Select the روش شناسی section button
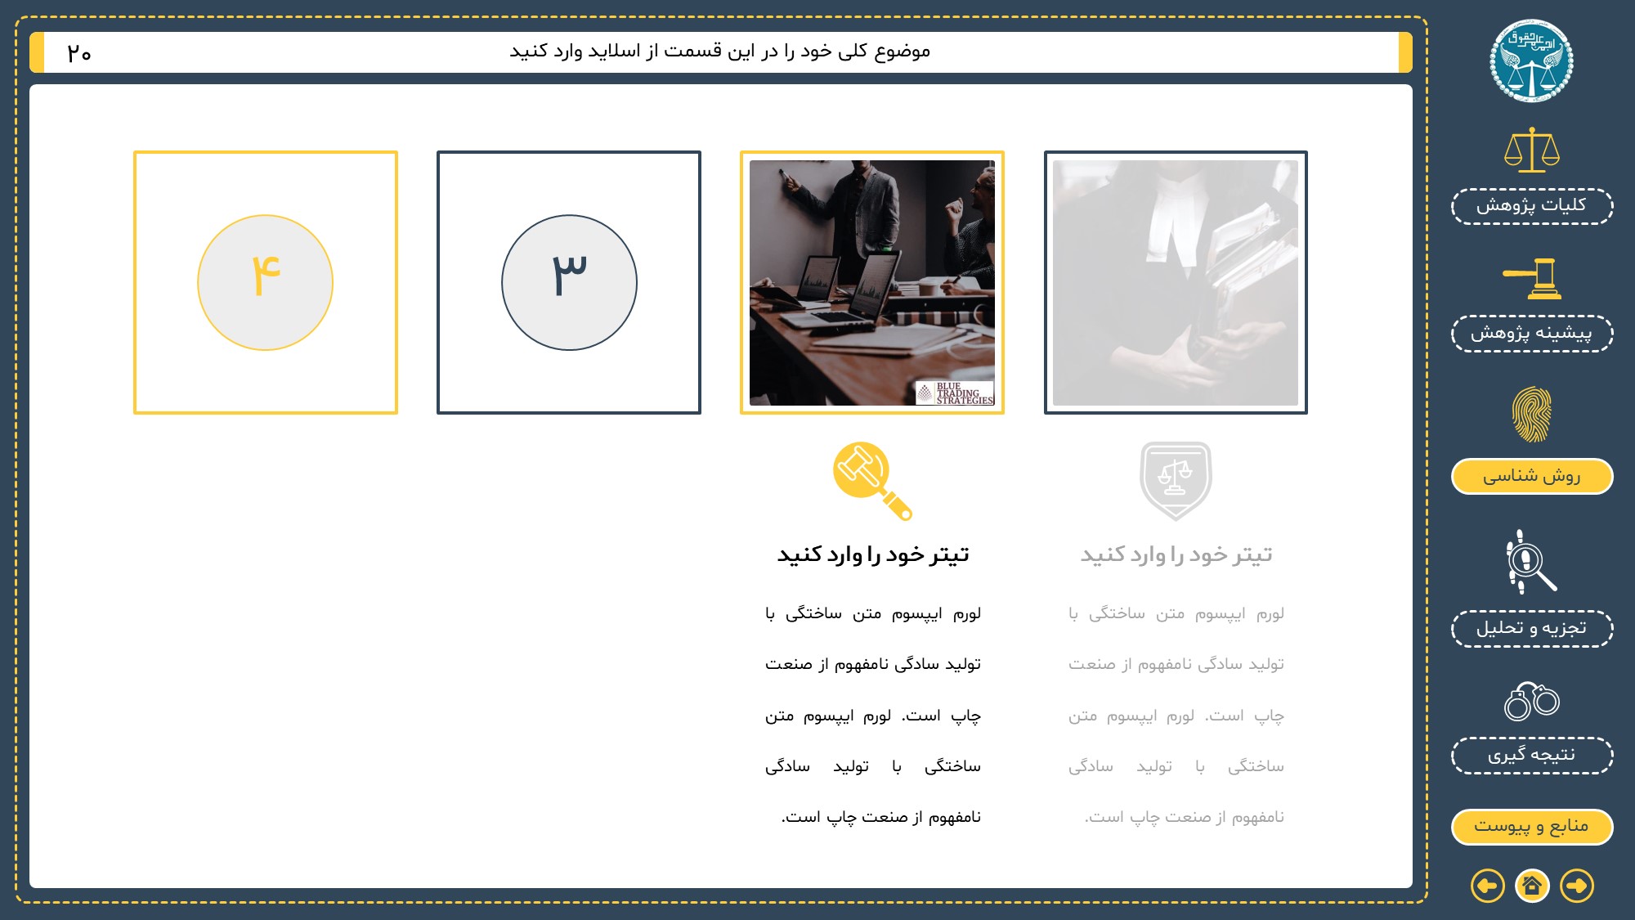The image size is (1635, 920). coord(1531,476)
